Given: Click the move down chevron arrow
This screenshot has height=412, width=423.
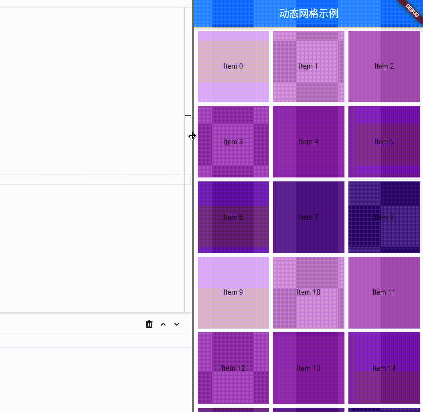Looking at the screenshot, I should [x=177, y=324].
